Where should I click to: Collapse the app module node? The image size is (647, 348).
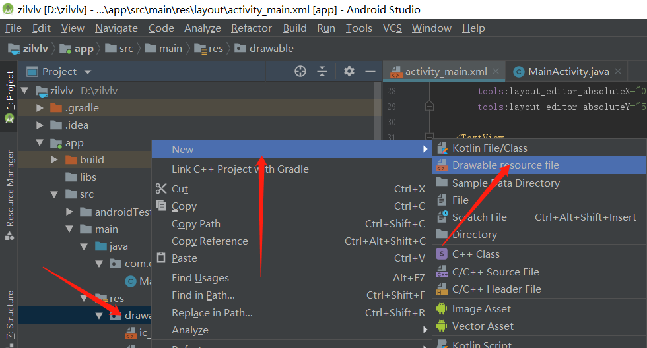(40, 142)
